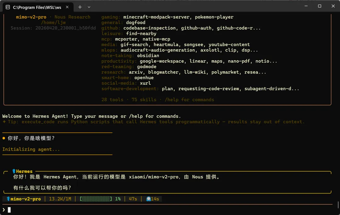340x215 pixels.
Task: Click the Hermes caduceus icon in response header
Action: (x=14, y=171)
